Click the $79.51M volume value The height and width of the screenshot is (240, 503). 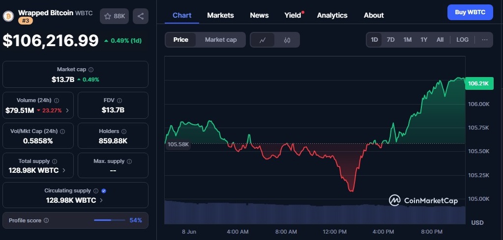[20, 111]
